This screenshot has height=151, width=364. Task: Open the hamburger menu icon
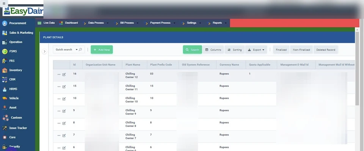(4, 3)
